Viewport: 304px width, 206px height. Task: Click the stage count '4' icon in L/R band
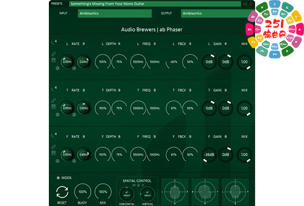[x=54, y=42]
